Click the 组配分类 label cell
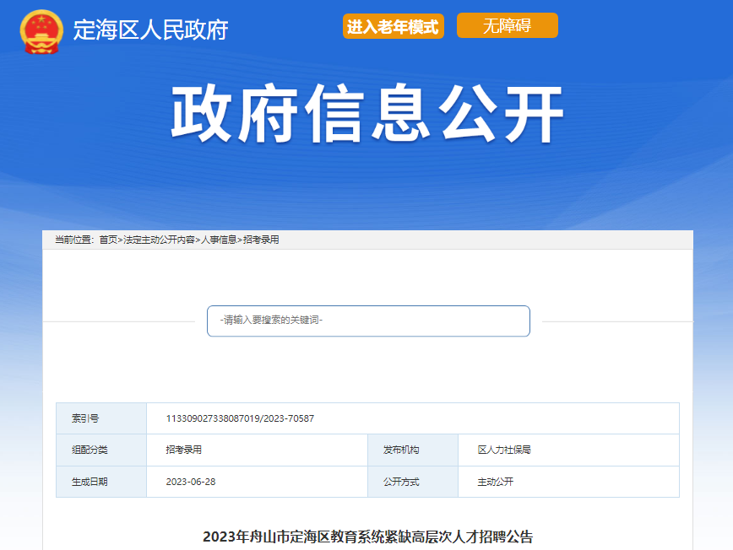733x550 pixels. [x=90, y=450]
